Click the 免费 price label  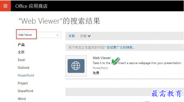tap(96, 73)
